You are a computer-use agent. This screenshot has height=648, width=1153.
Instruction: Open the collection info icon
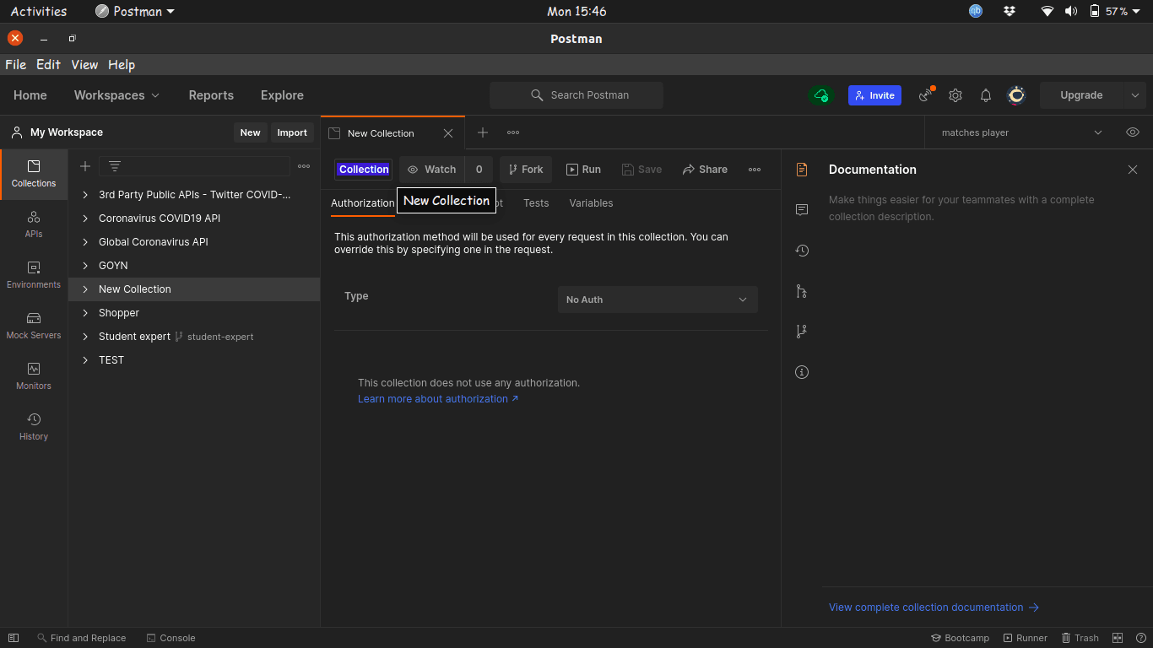pyautogui.click(x=802, y=372)
